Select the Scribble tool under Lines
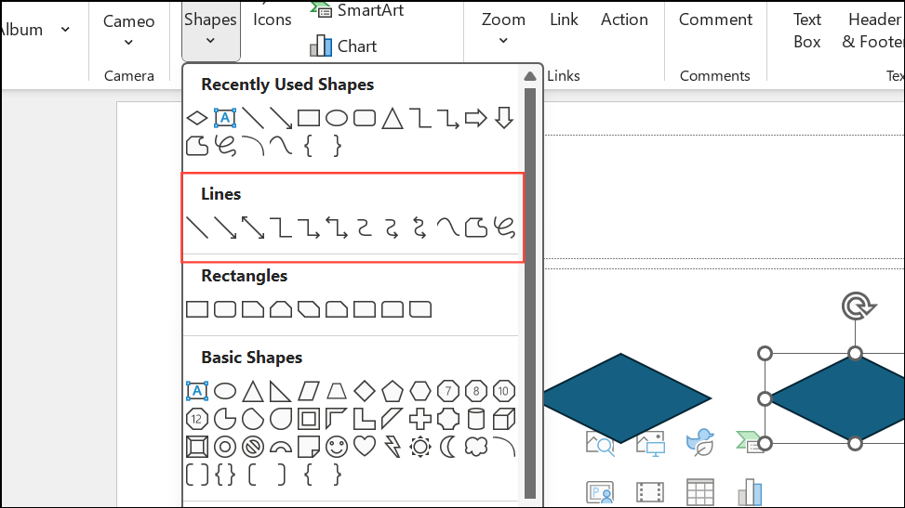The width and height of the screenshot is (905, 508). tap(504, 228)
